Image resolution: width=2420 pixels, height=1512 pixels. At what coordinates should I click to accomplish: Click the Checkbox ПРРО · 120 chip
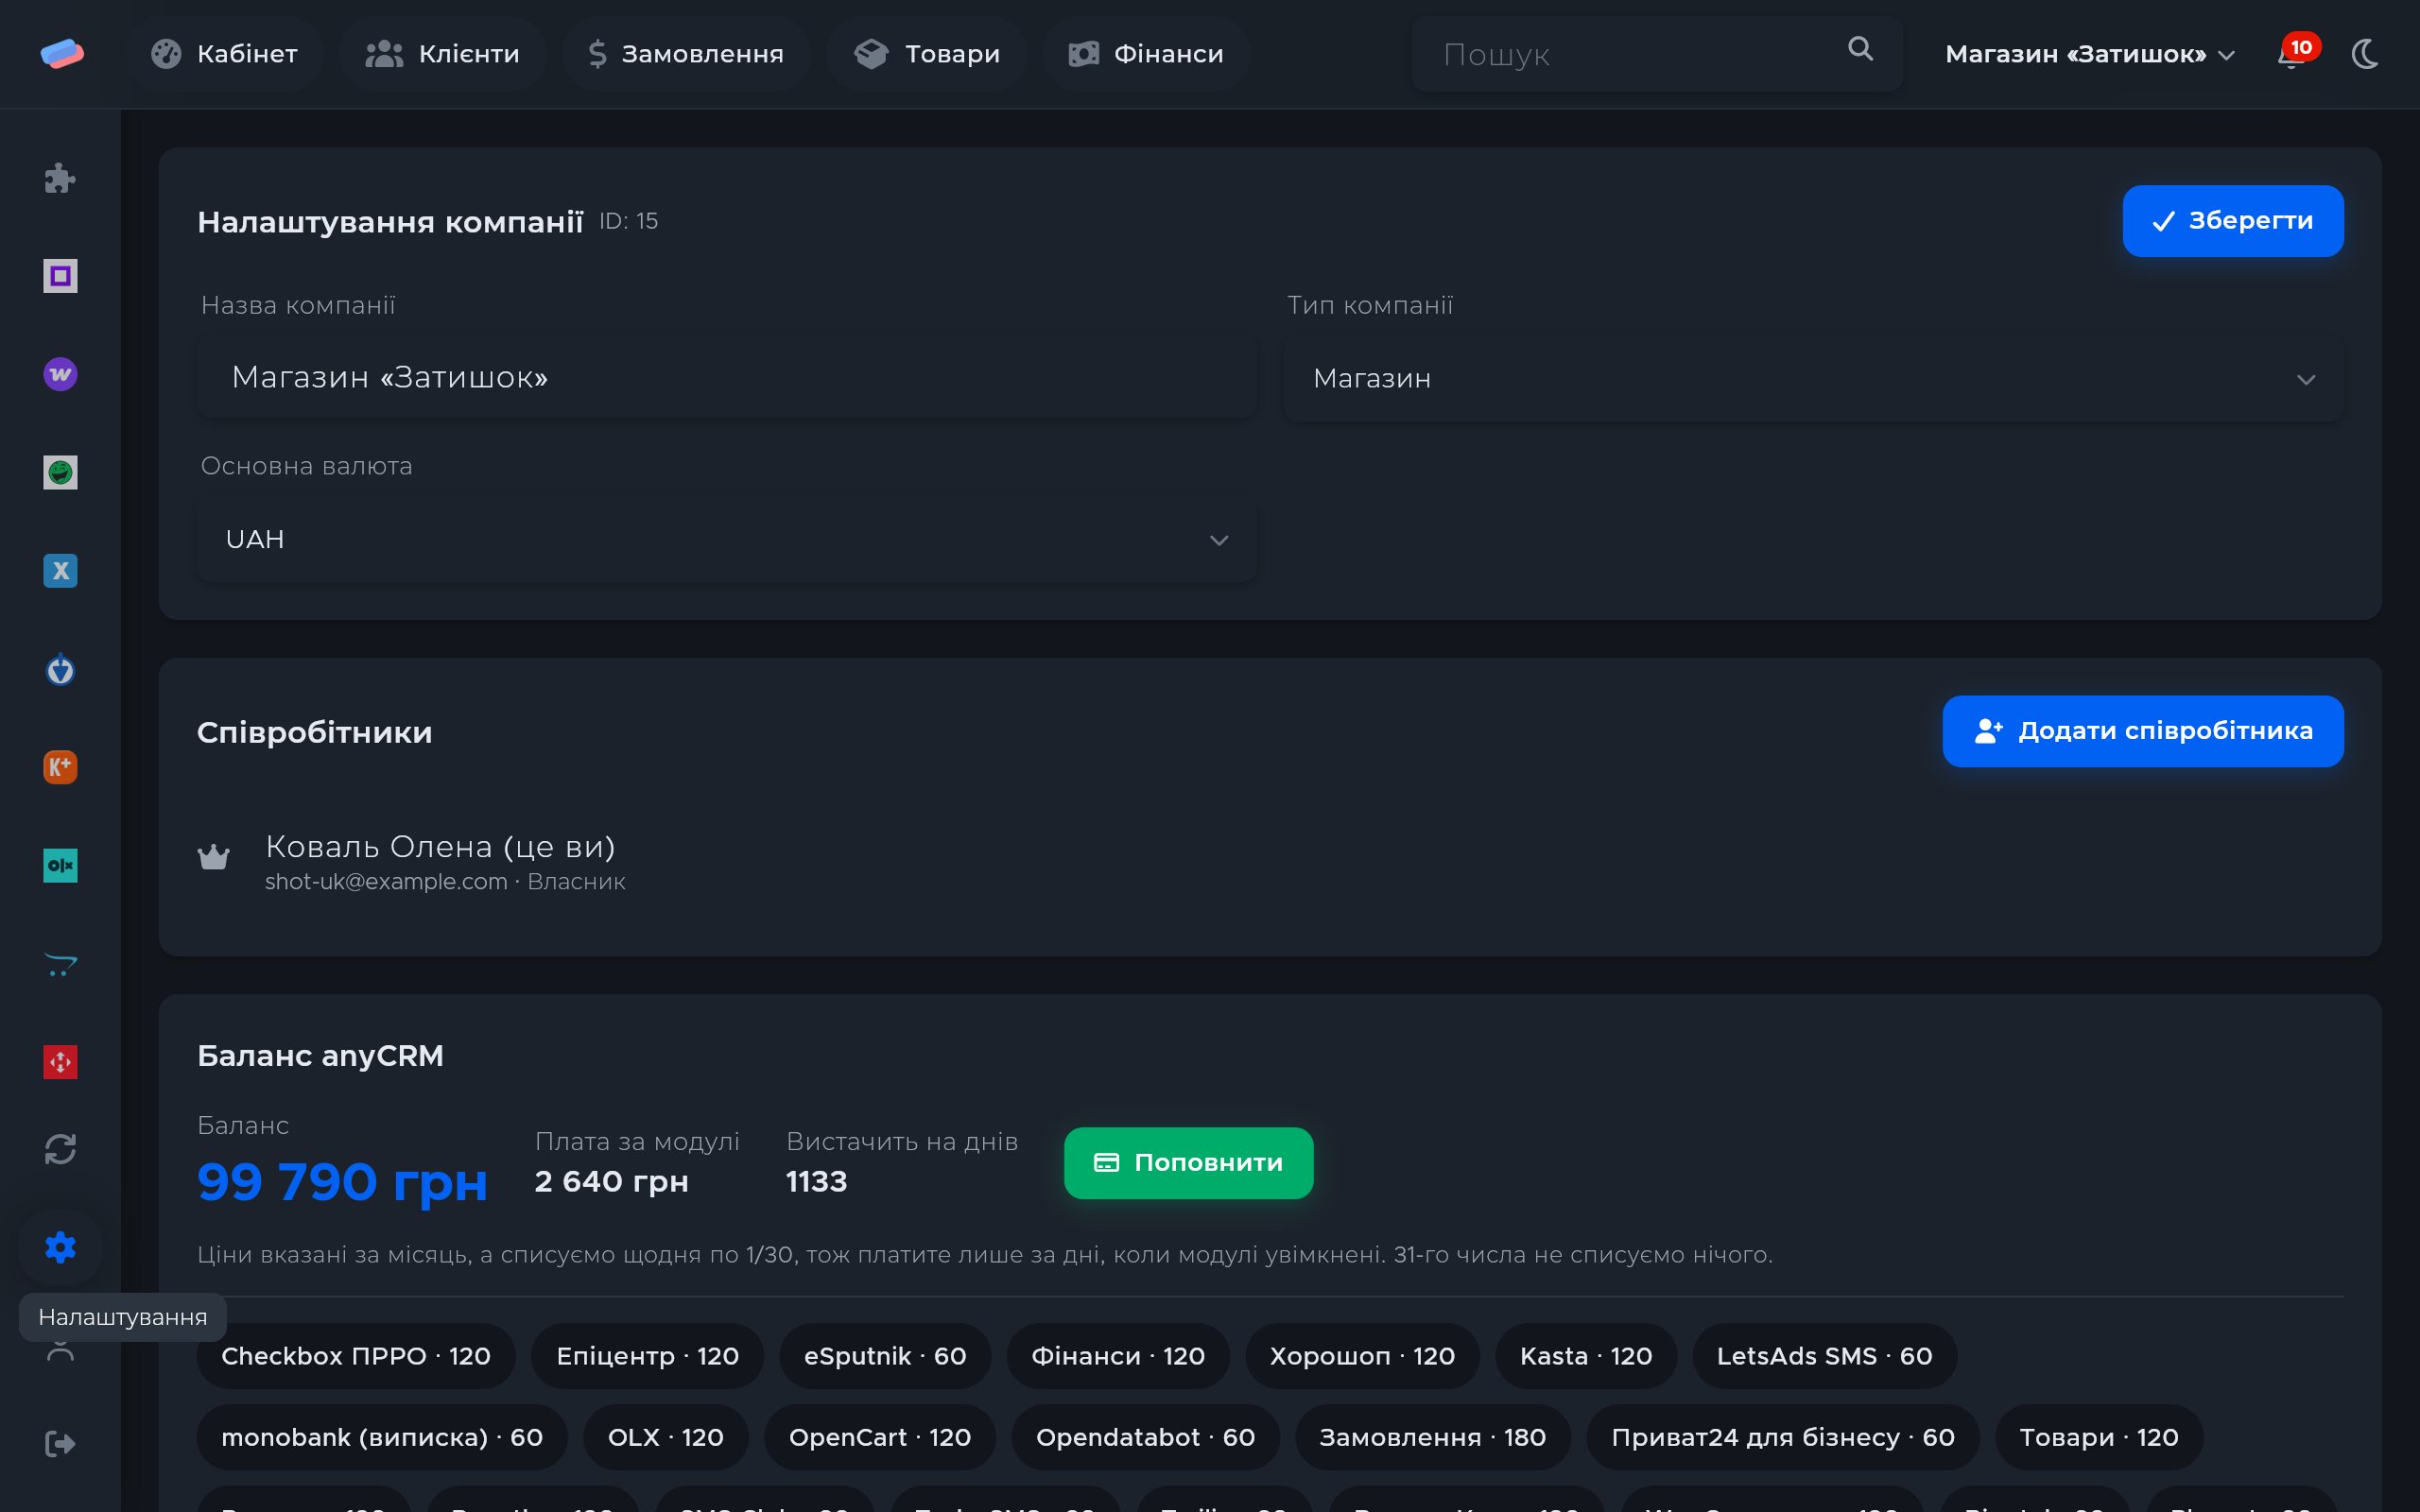[x=356, y=1356]
